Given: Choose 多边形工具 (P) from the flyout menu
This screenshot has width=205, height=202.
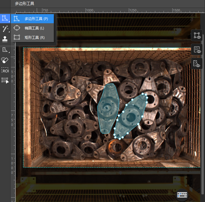Looking at the screenshot, I should point(36,19).
